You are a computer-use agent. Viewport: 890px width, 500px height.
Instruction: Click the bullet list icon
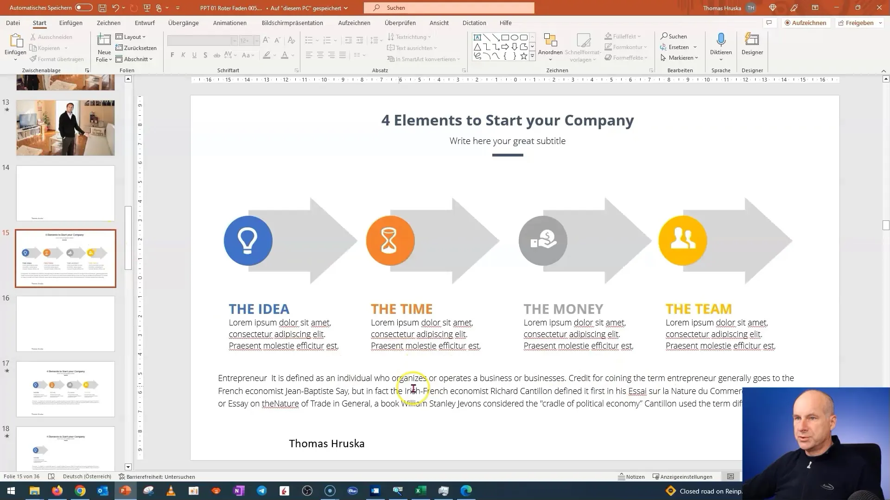(309, 40)
